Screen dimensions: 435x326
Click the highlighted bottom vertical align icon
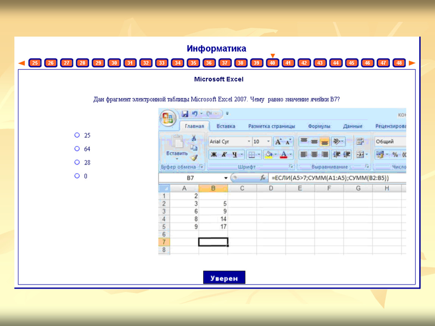(324, 141)
